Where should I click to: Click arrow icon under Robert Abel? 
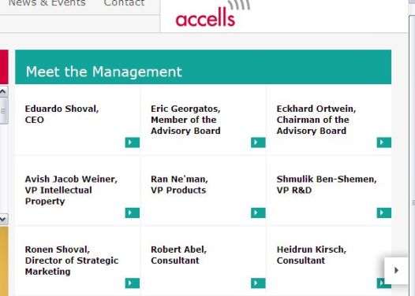coord(258,283)
